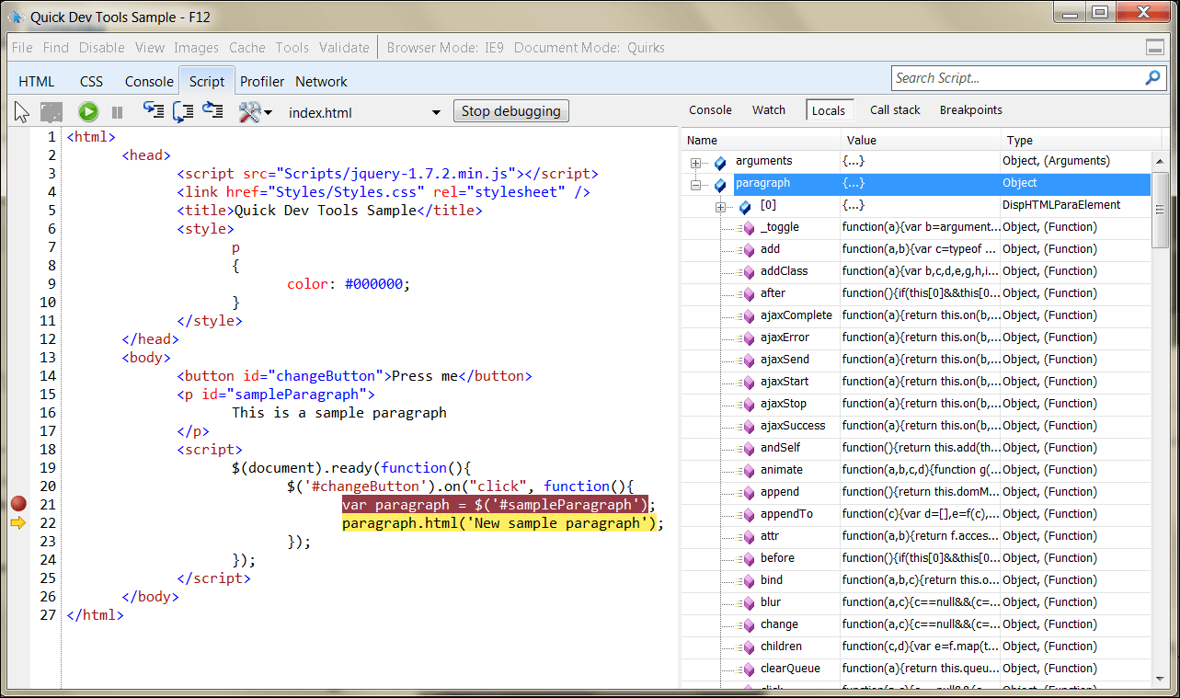Click the search magnifier icon
The image size is (1180, 698).
pos(1152,78)
